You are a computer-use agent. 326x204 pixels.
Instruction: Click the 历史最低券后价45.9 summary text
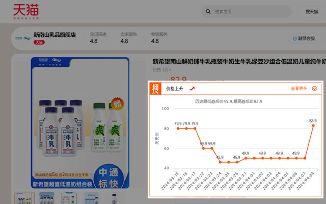(229, 101)
